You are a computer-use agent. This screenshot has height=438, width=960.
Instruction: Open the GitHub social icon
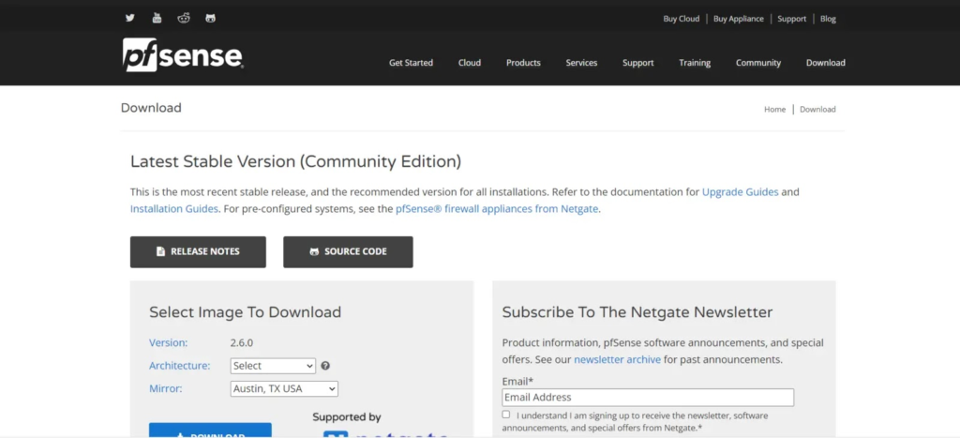[x=210, y=18]
